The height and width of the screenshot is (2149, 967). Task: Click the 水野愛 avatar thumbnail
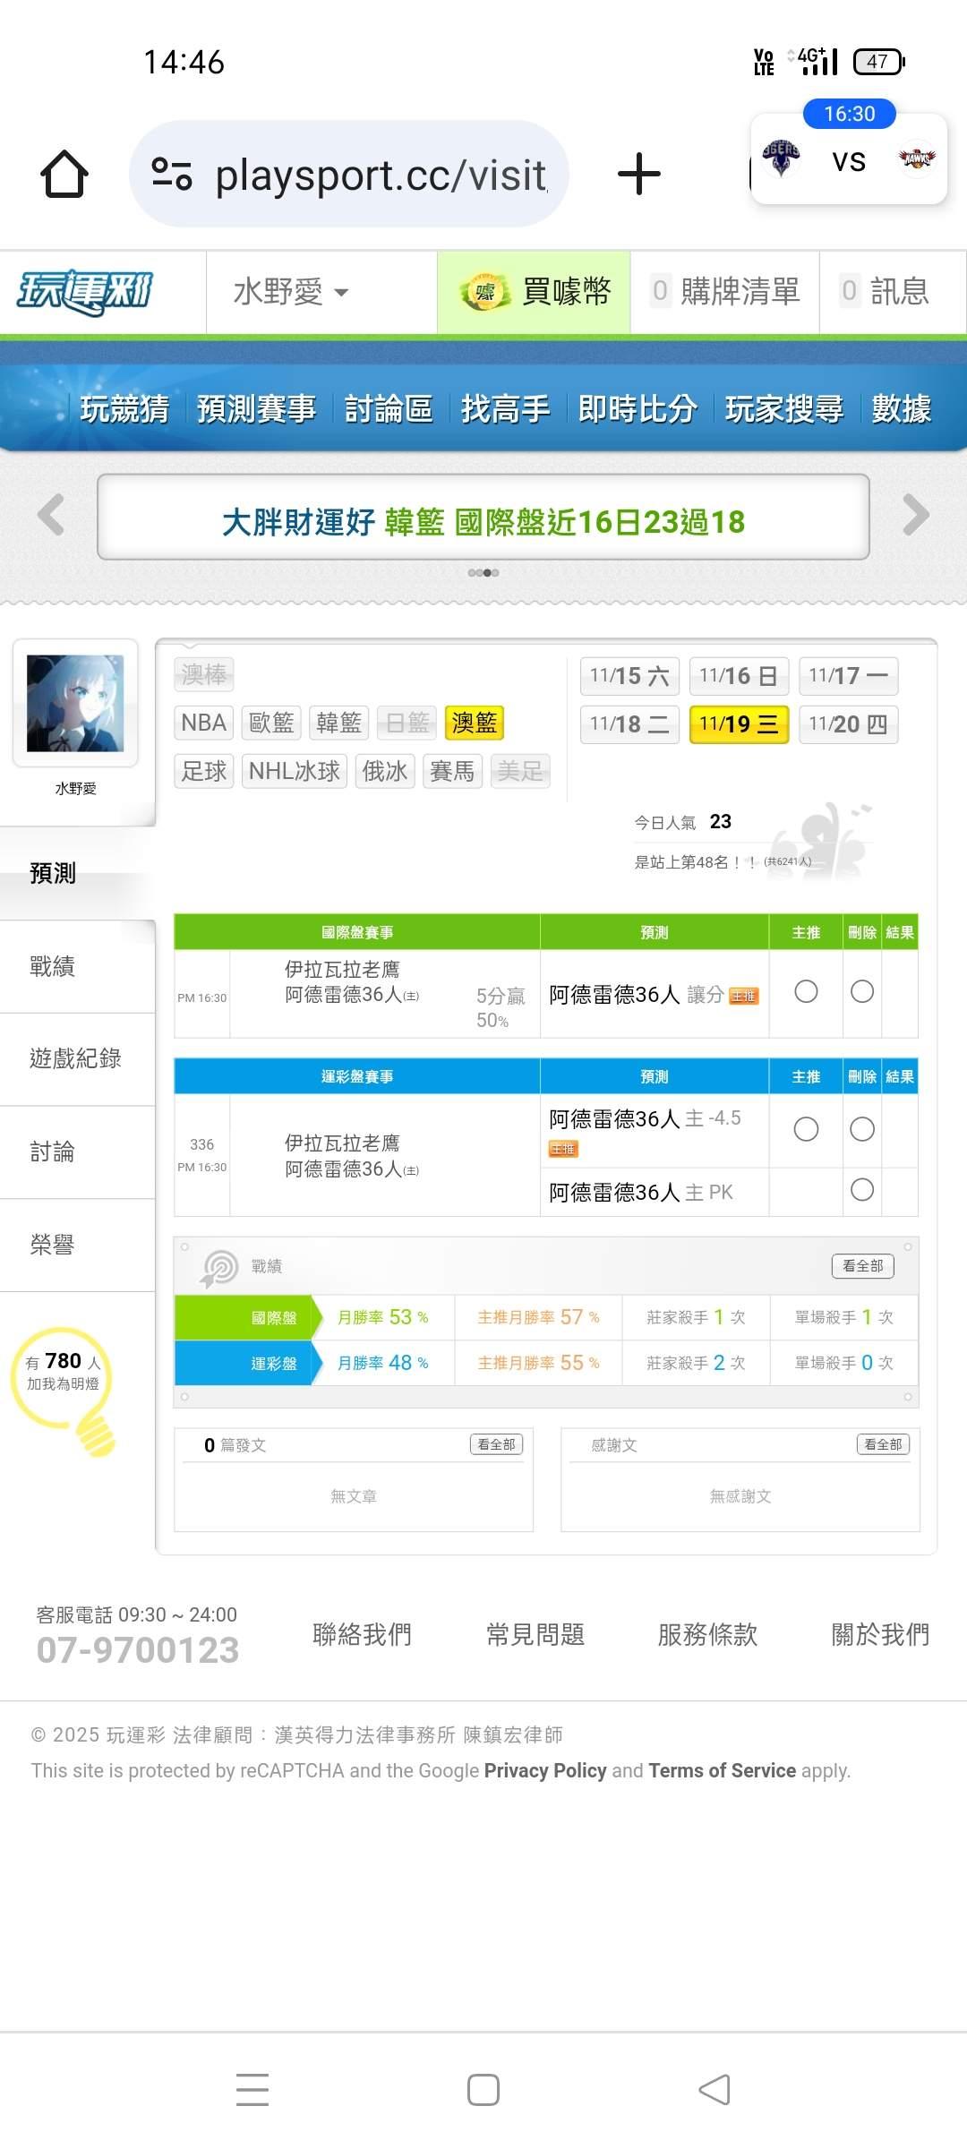[75, 703]
